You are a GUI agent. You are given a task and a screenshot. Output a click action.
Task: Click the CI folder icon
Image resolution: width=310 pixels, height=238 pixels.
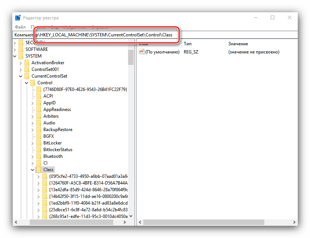pos(39,163)
